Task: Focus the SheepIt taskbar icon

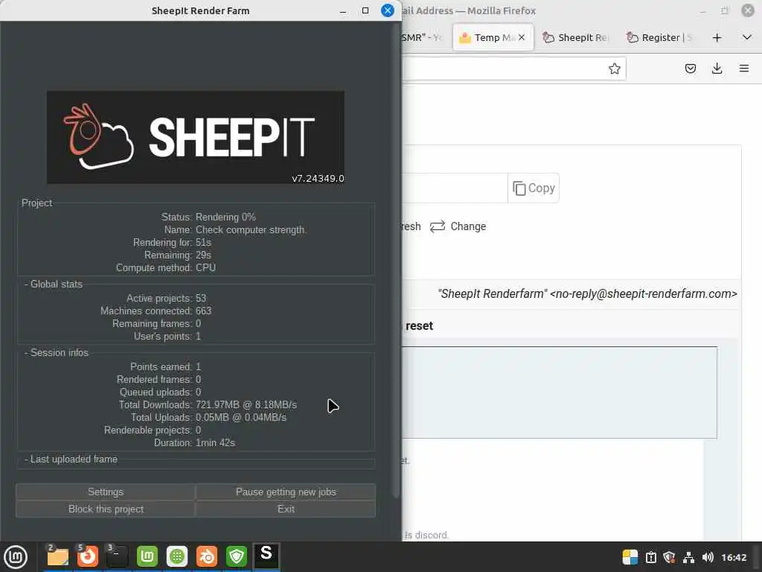Action: tap(266, 556)
